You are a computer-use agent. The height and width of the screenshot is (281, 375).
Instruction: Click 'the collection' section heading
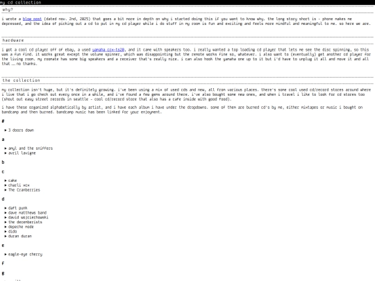click(21, 80)
